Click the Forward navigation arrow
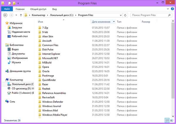The width and height of the screenshot is (176, 124). coord(11,15)
